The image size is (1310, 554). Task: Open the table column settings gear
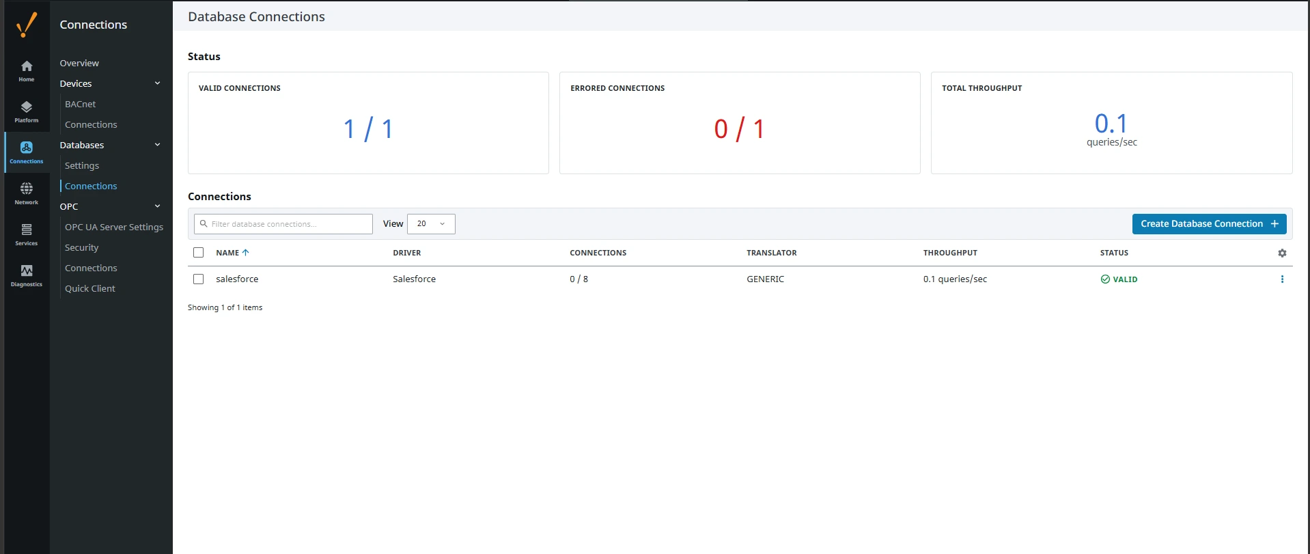tap(1282, 253)
